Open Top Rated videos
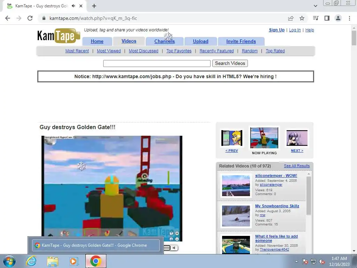Screen dimensions: 357x268 pos(275,51)
